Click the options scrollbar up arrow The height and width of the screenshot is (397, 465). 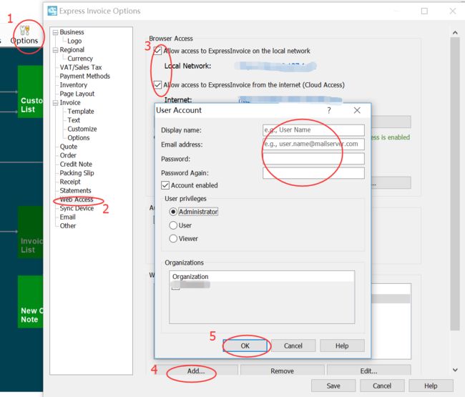[x=455, y=33]
